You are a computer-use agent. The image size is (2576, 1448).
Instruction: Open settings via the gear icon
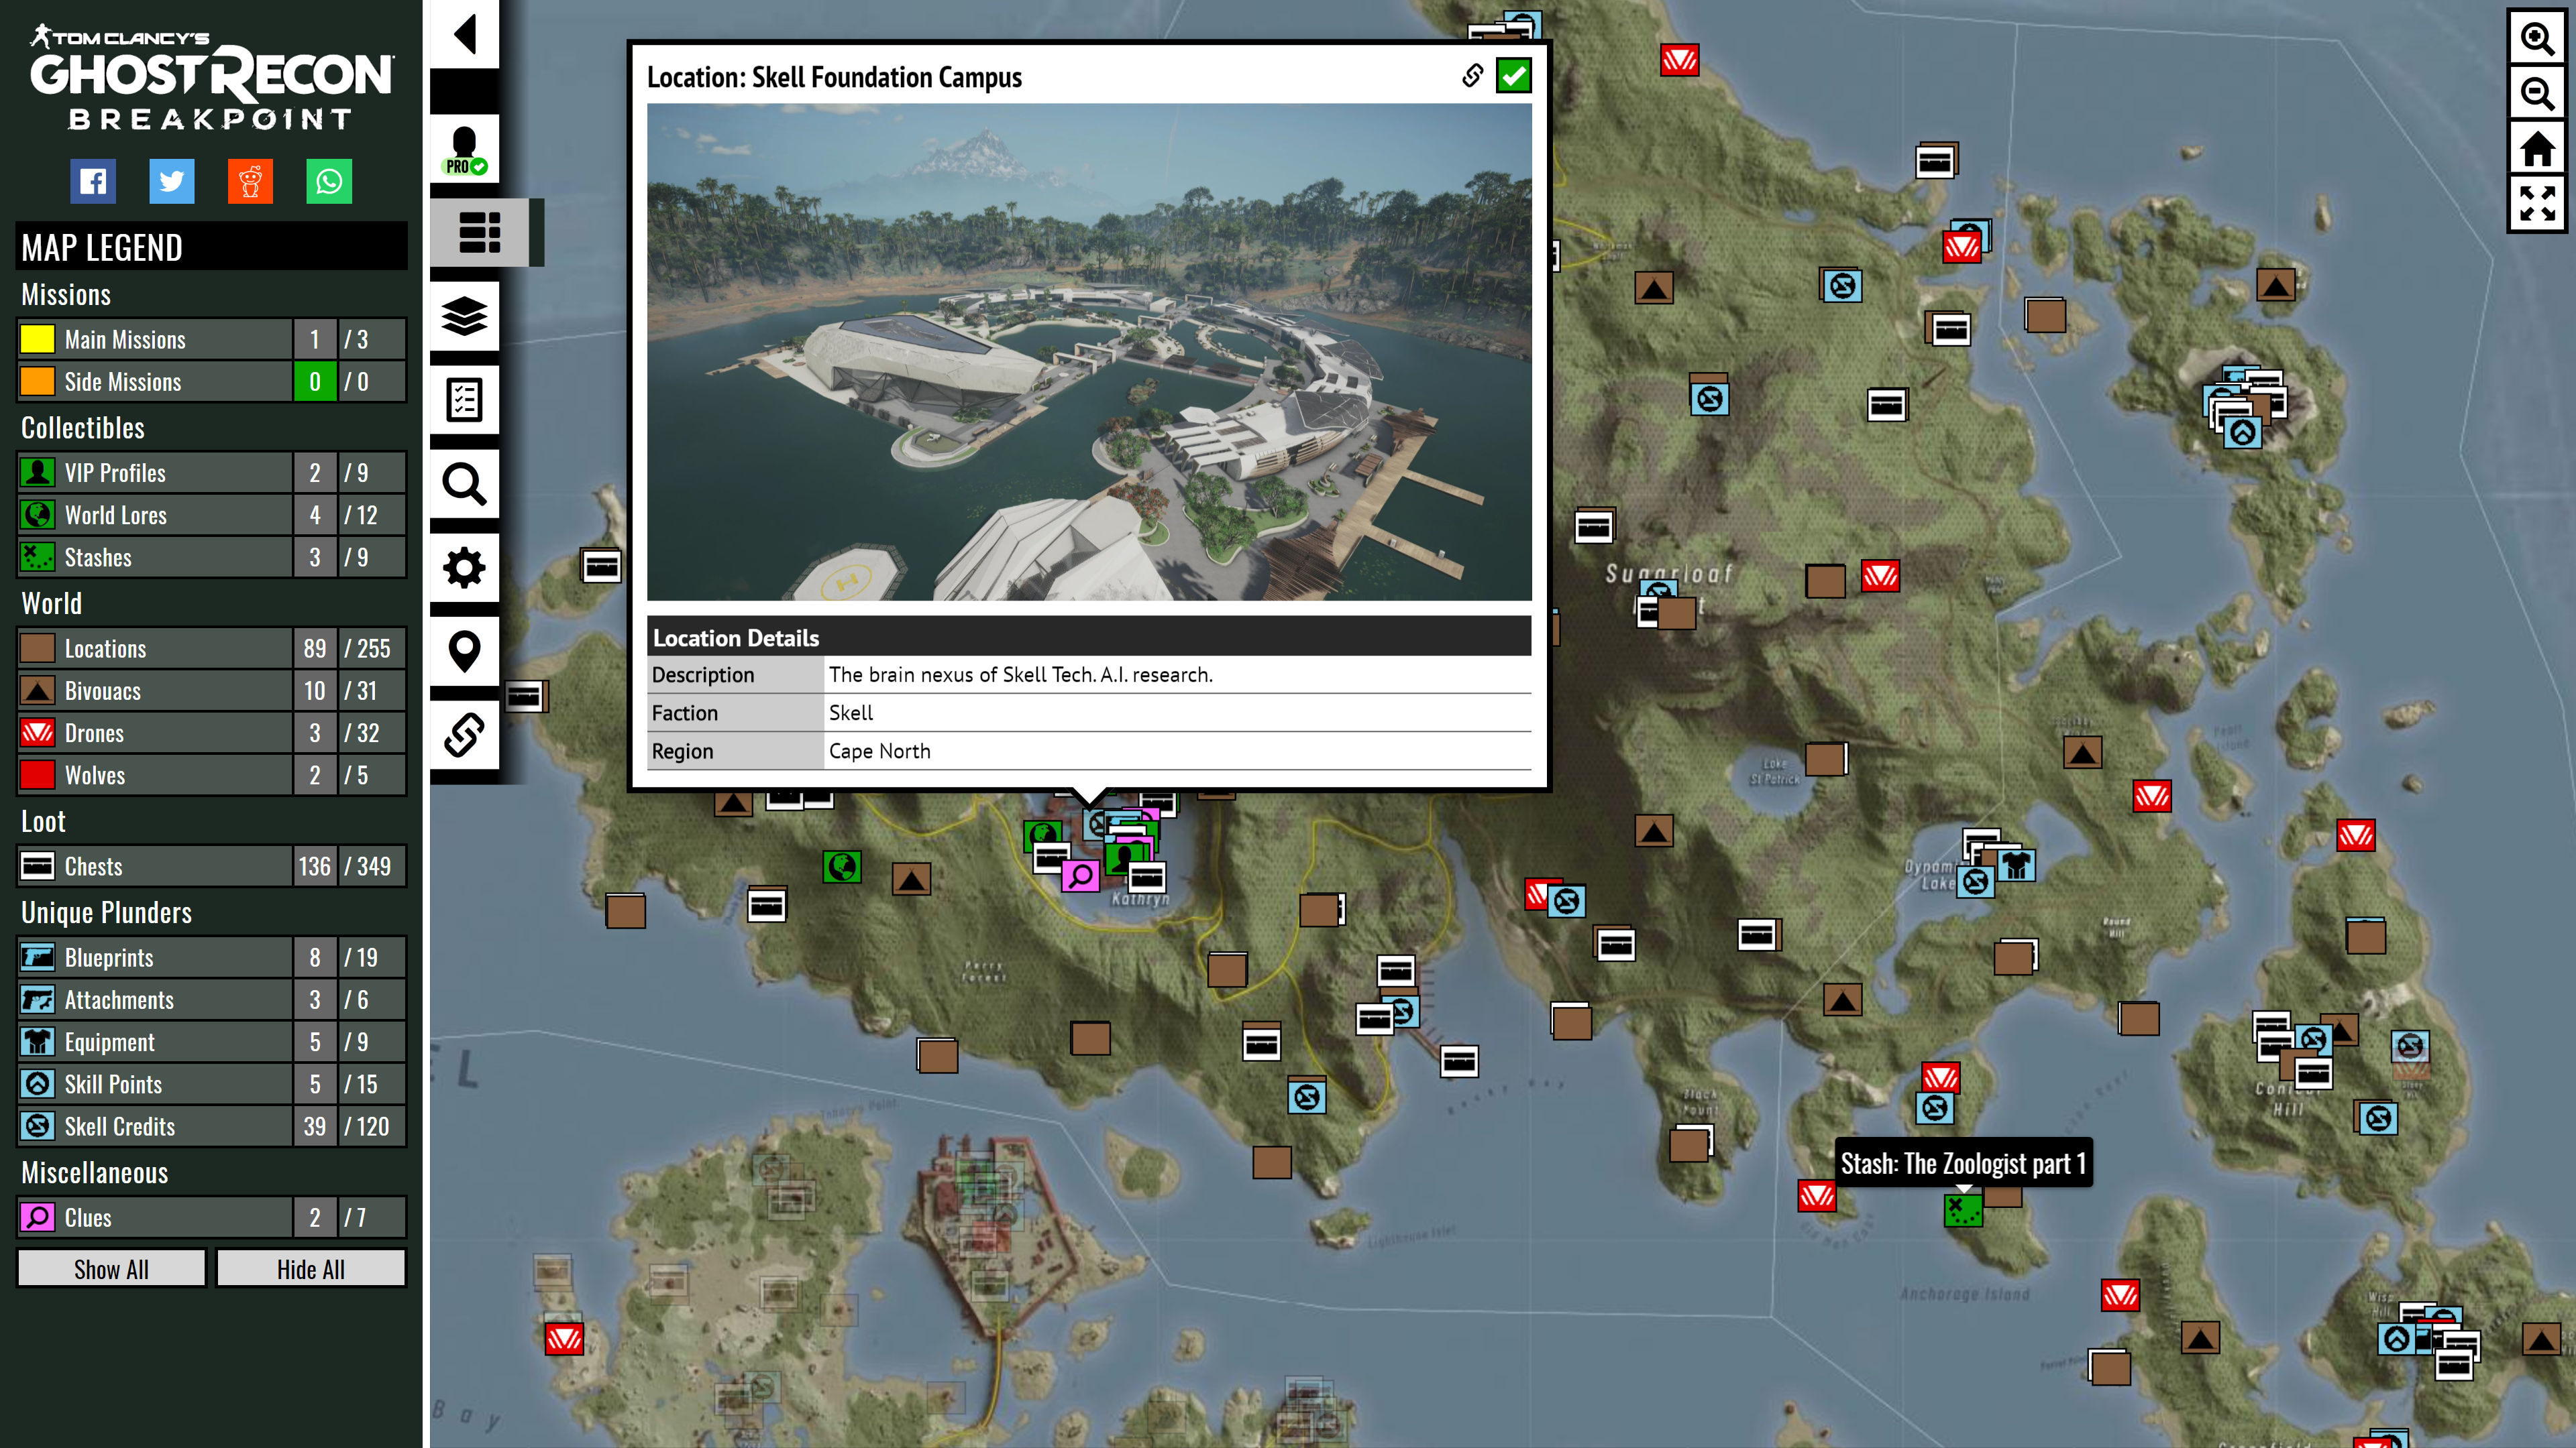click(x=464, y=566)
